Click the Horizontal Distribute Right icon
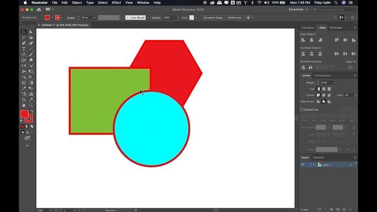 353,54
